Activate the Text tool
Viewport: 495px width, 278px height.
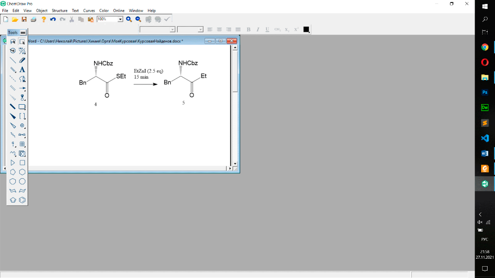[22, 70]
